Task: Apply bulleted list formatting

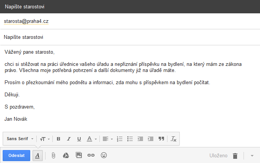Action: (130, 139)
